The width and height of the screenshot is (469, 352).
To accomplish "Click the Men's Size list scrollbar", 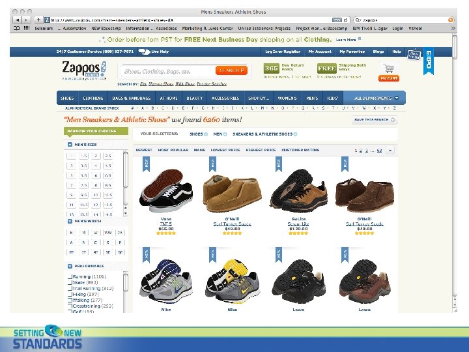I will point(126,183).
